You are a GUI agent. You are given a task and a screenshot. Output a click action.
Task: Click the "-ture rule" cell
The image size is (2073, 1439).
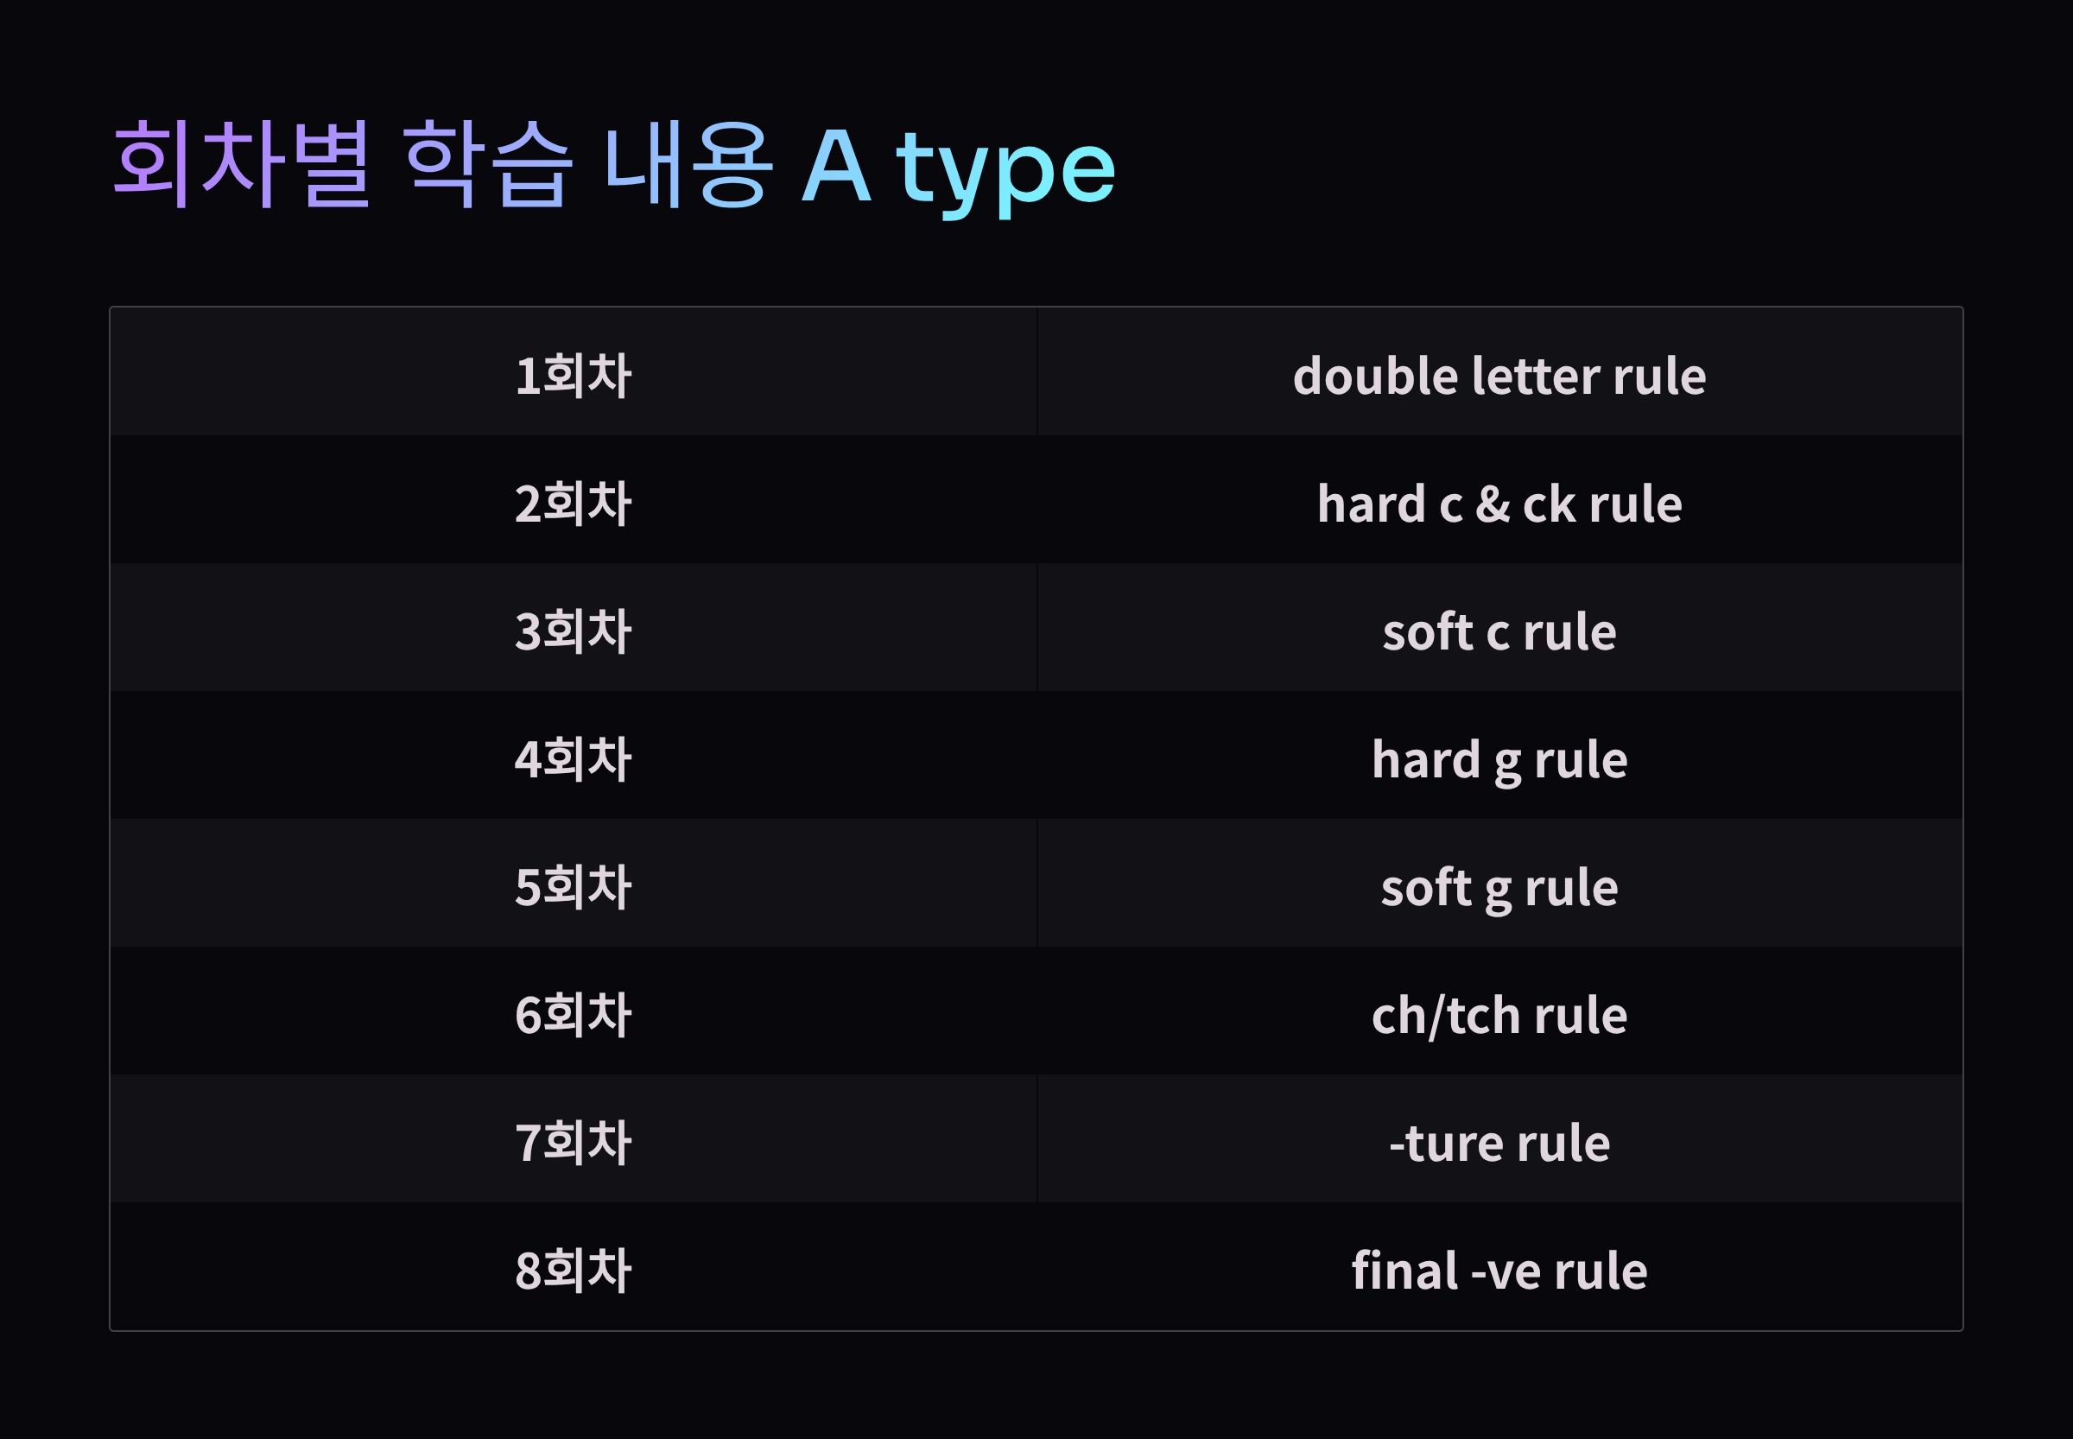pyautogui.click(x=1499, y=1144)
